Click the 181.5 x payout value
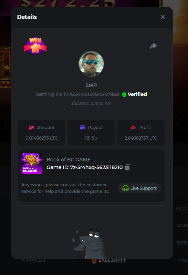Image resolution: width=188 pixels, height=275 pixels. coord(91,138)
